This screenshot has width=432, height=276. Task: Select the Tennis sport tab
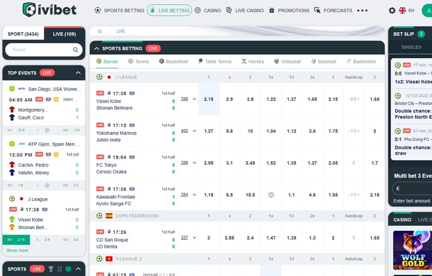pyautogui.click(x=139, y=62)
